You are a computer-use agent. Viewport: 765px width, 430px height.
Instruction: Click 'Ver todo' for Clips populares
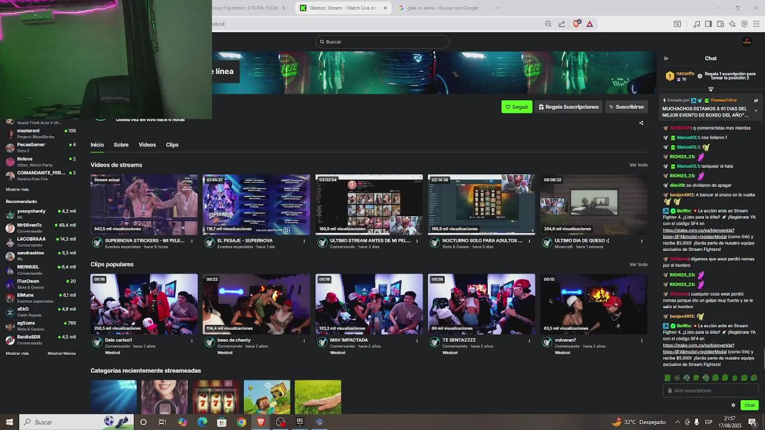point(638,265)
